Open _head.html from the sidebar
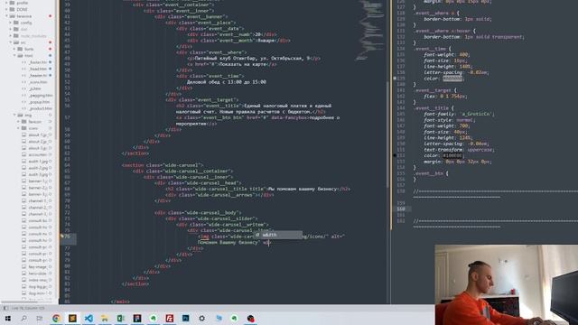 pyautogui.click(x=38, y=69)
